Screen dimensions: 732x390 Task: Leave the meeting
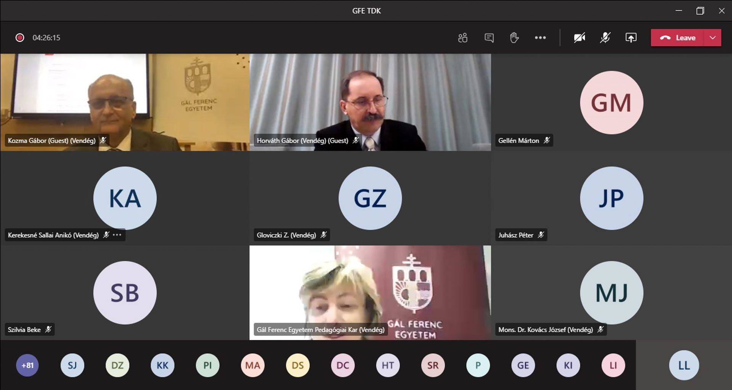pyautogui.click(x=677, y=38)
